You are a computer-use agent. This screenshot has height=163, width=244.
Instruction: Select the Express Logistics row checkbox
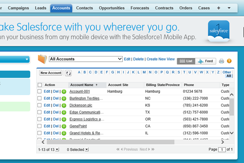[x=39, y=119]
